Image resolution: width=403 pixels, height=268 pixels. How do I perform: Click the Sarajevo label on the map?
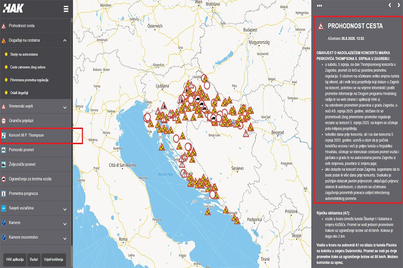coord(238,169)
